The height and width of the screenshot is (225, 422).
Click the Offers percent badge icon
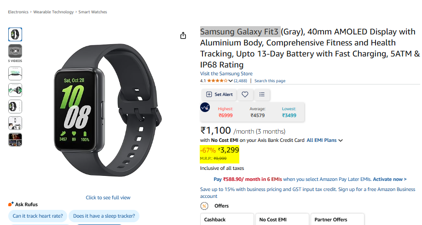(204, 206)
